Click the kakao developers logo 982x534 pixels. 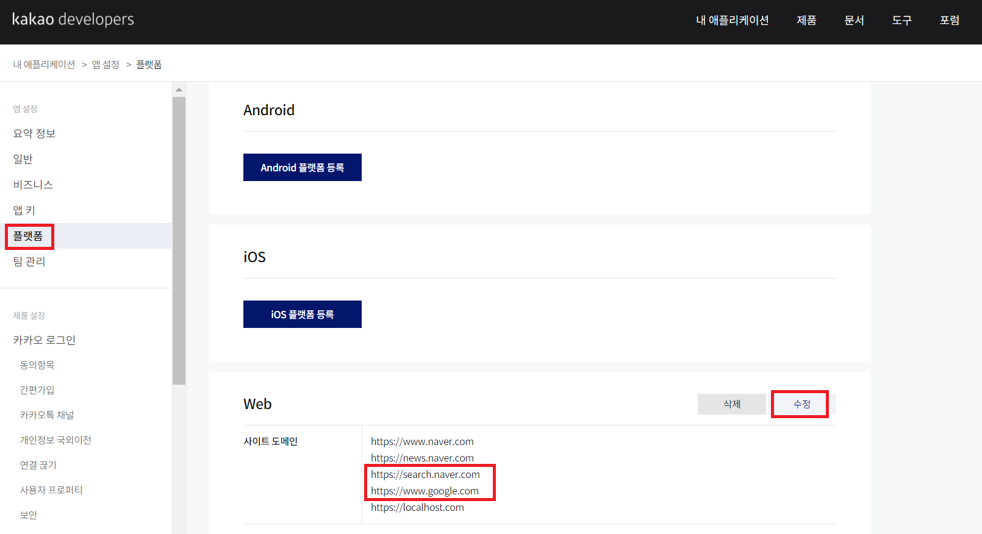point(73,20)
